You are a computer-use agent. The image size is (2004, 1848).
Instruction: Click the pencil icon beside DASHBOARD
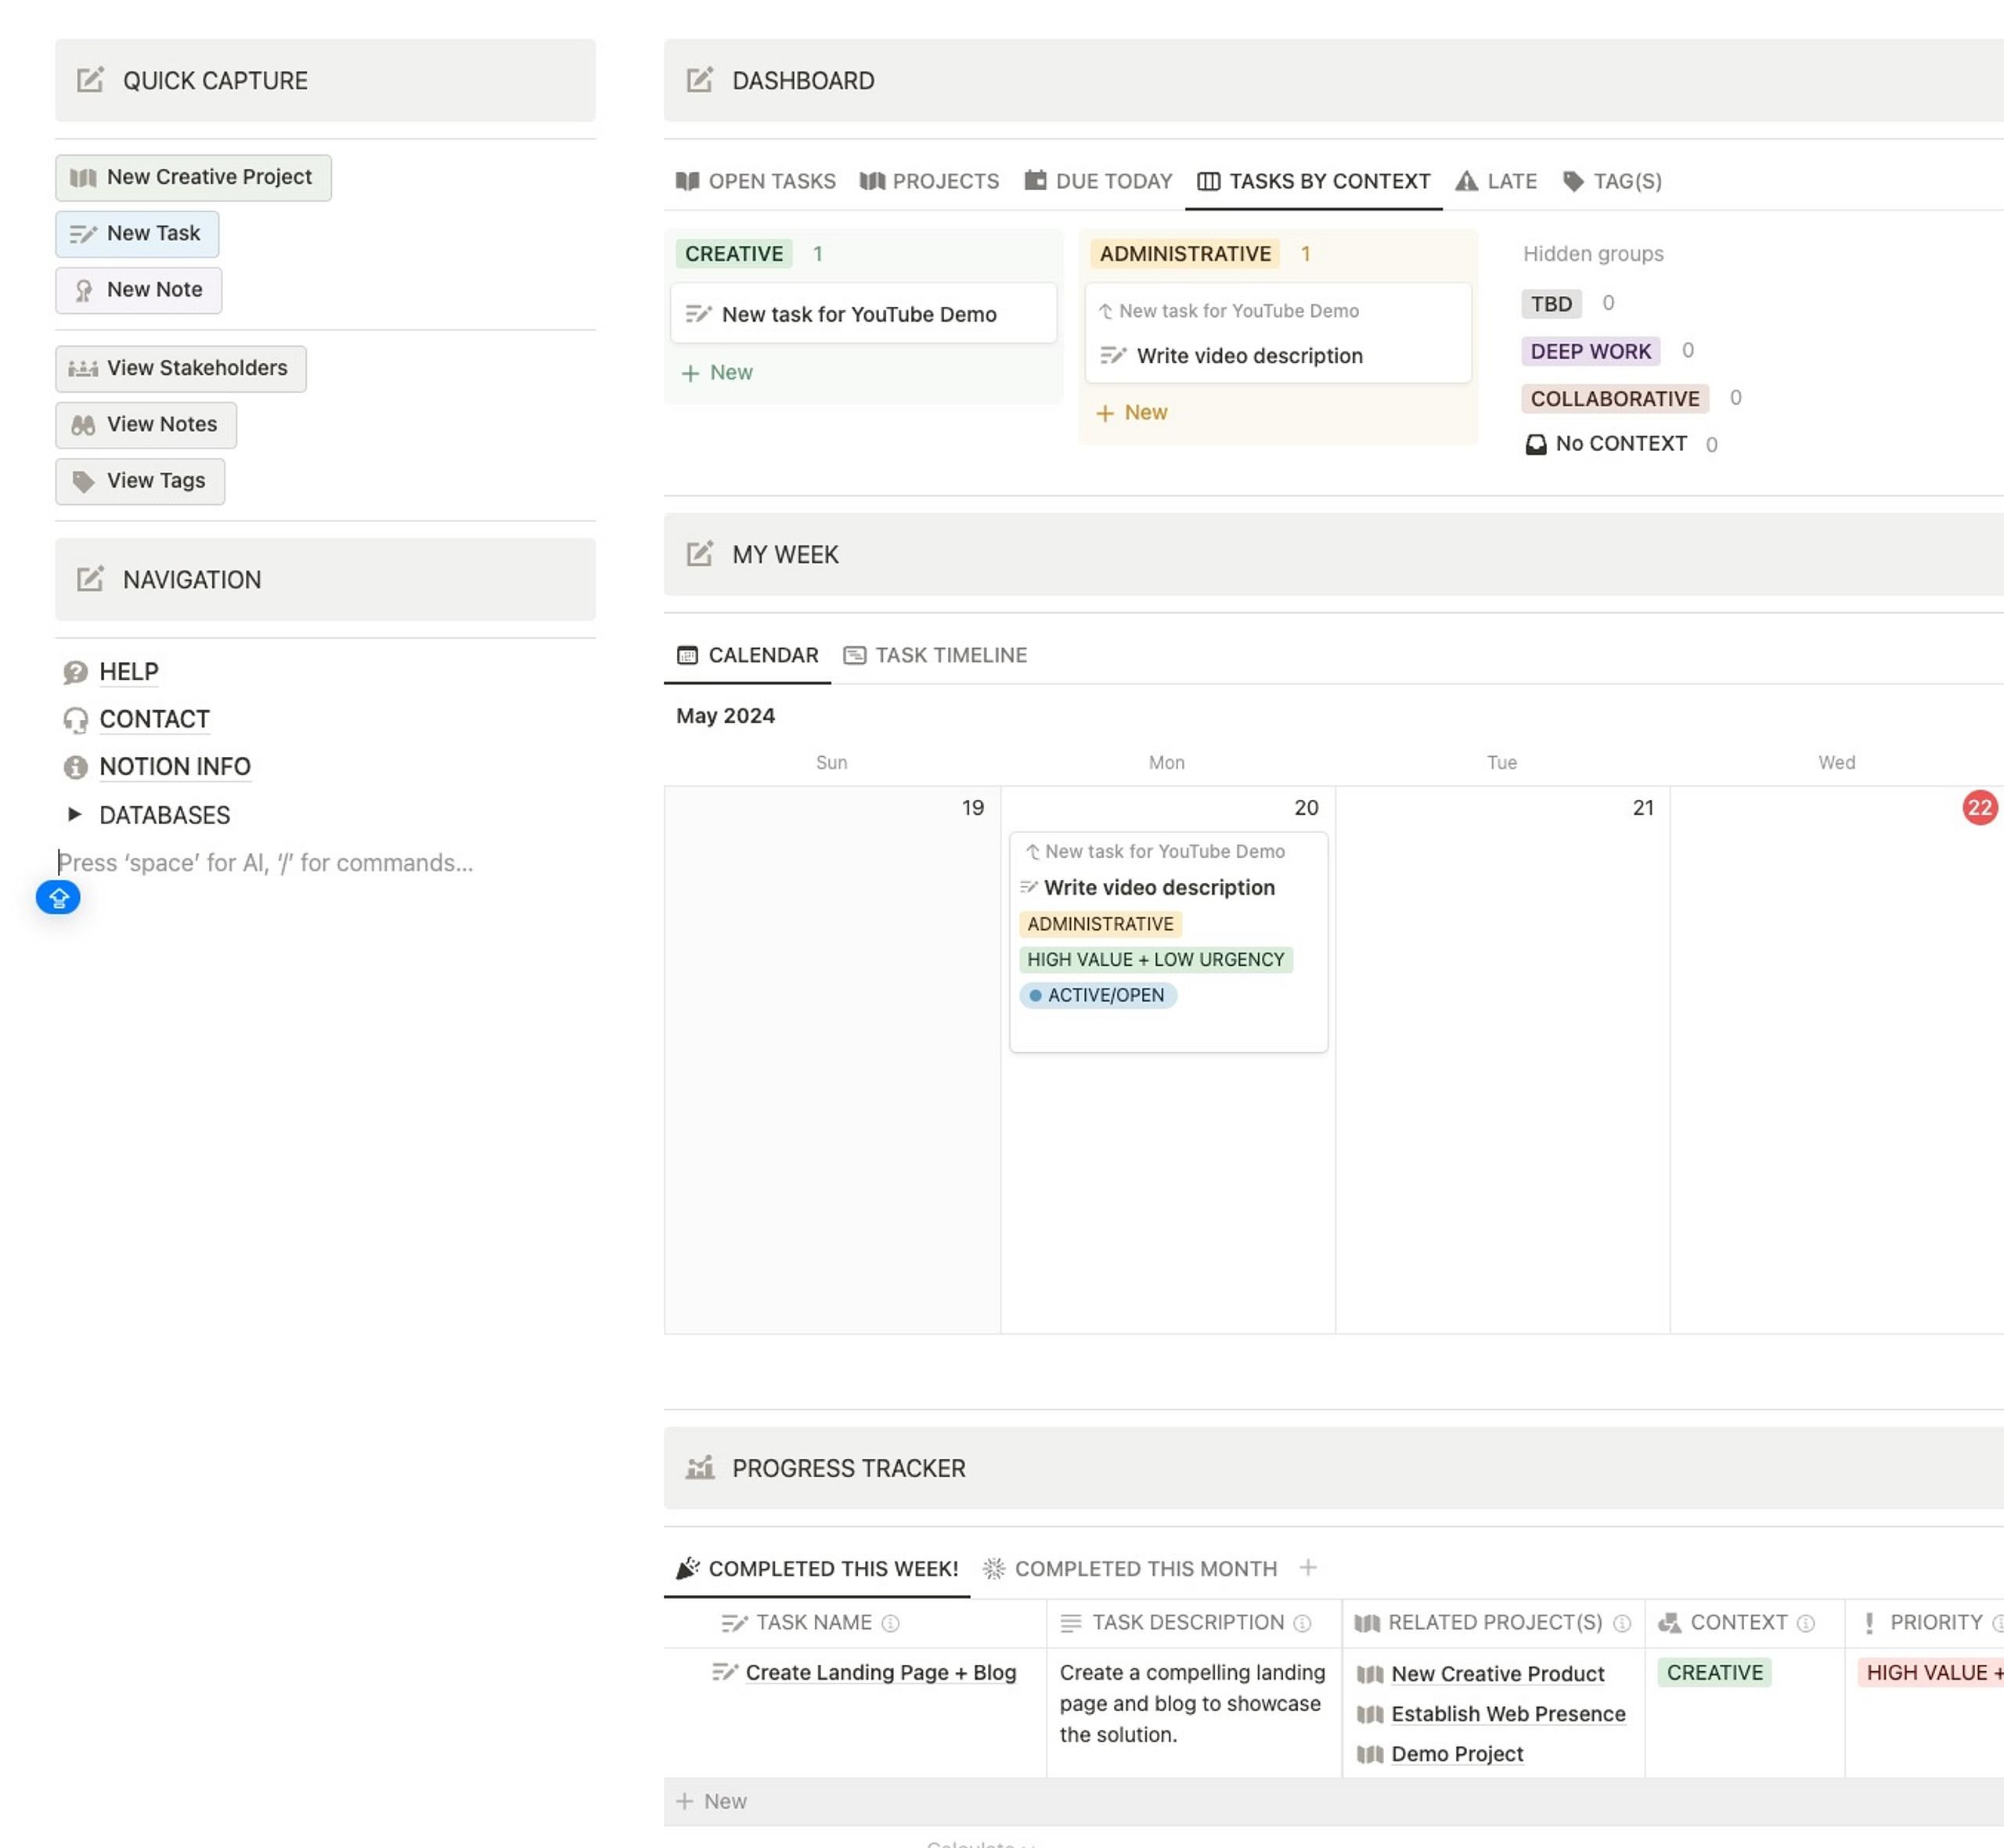pyautogui.click(x=700, y=80)
